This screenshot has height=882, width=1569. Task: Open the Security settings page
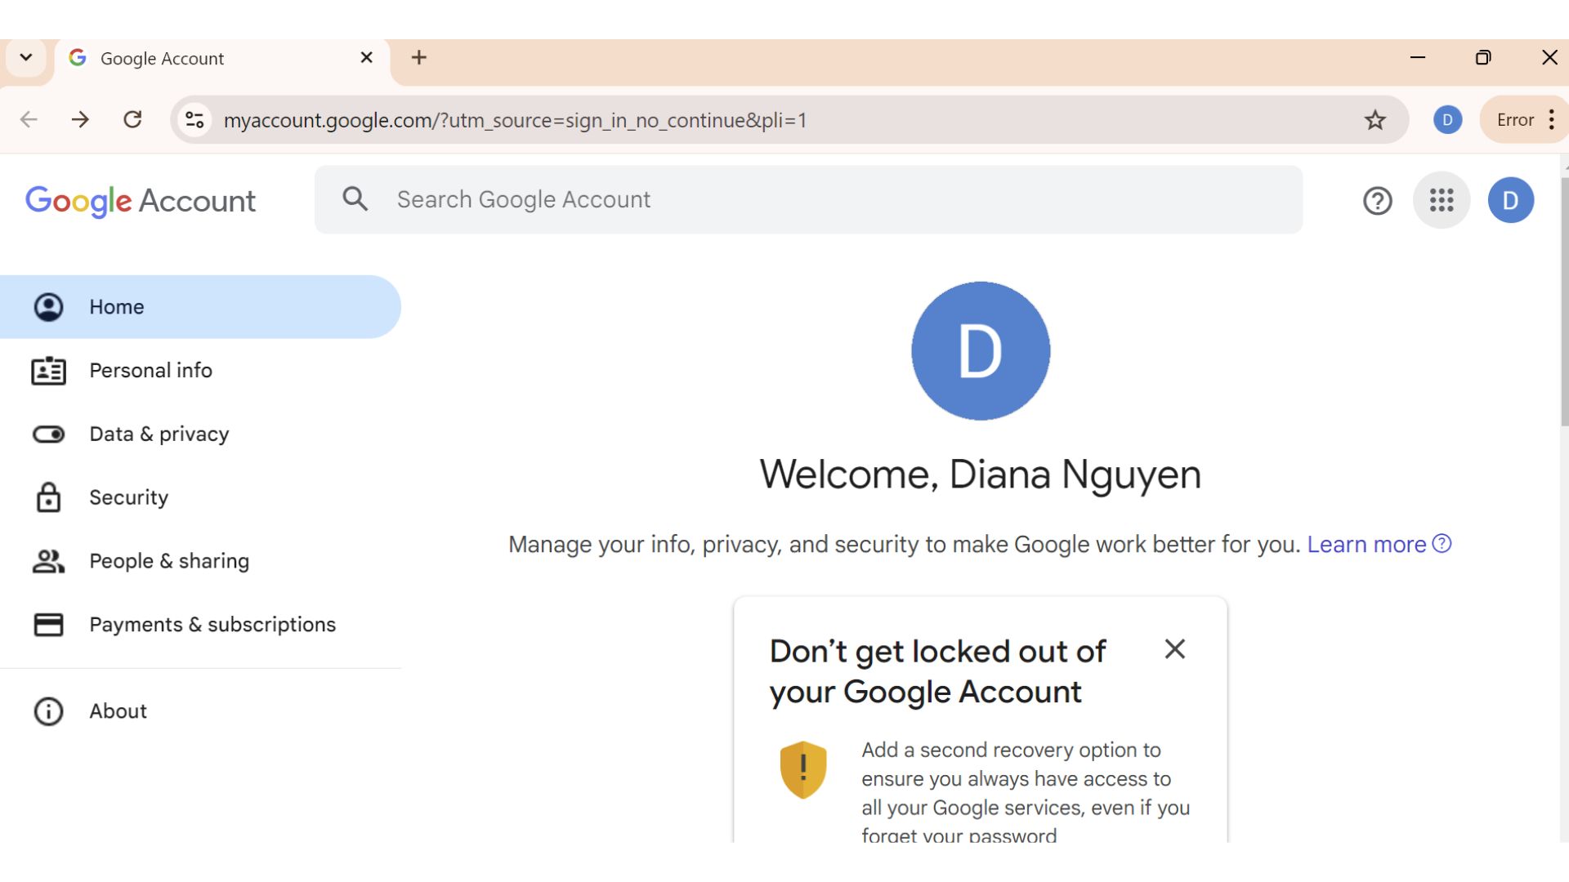click(x=200, y=497)
